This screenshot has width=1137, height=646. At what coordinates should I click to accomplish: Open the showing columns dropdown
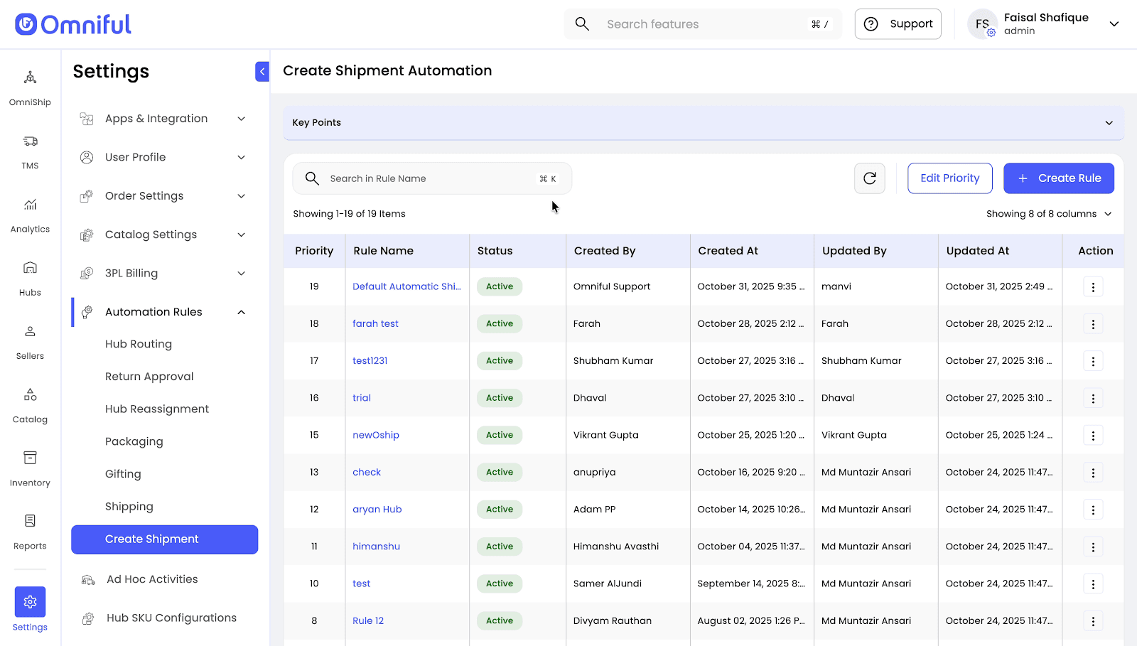[x=1048, y=214]
